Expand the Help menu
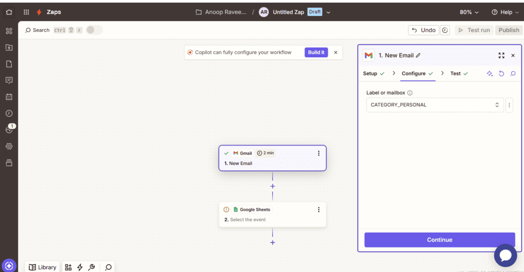524x272 pixels. [x=505, y=12]
